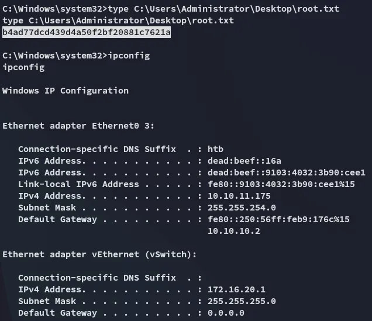Click the default gateway 0.0.0.0

tap(226, 313)
